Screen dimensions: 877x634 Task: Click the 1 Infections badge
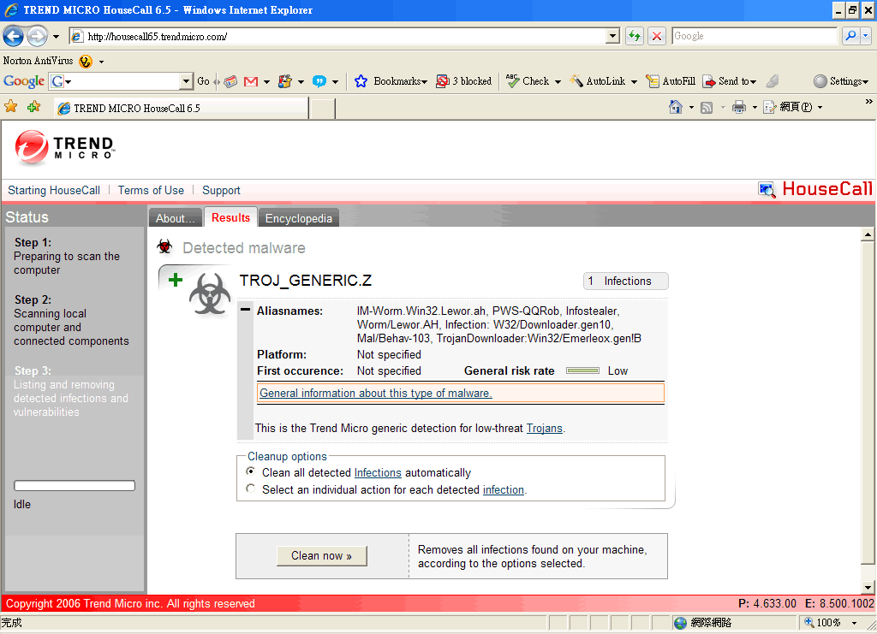(x=625, y=281)
